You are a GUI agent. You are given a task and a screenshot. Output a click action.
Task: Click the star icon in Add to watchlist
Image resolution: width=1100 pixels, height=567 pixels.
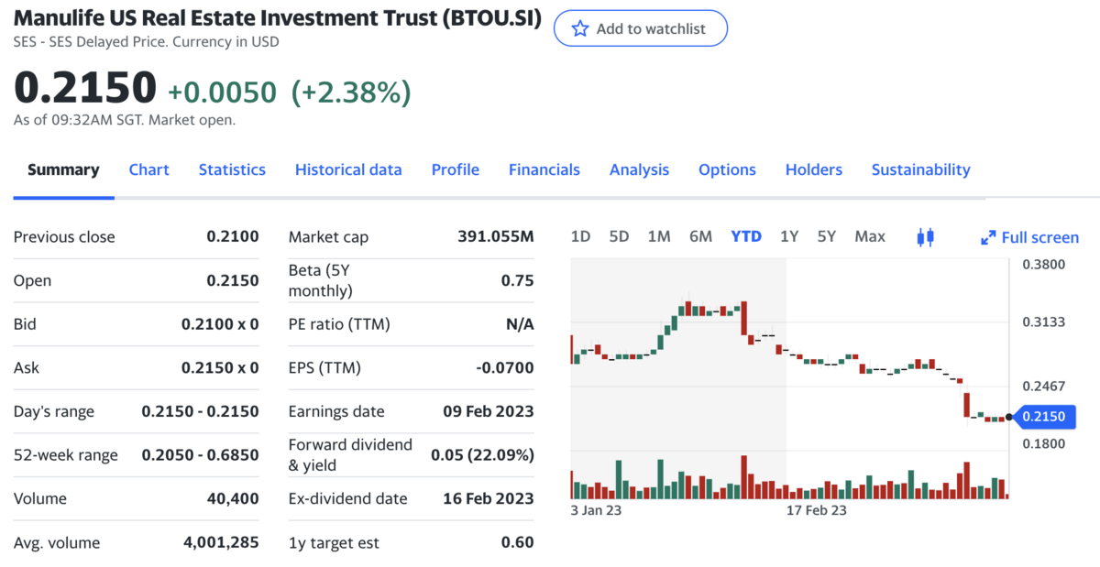tap(579, 28)
